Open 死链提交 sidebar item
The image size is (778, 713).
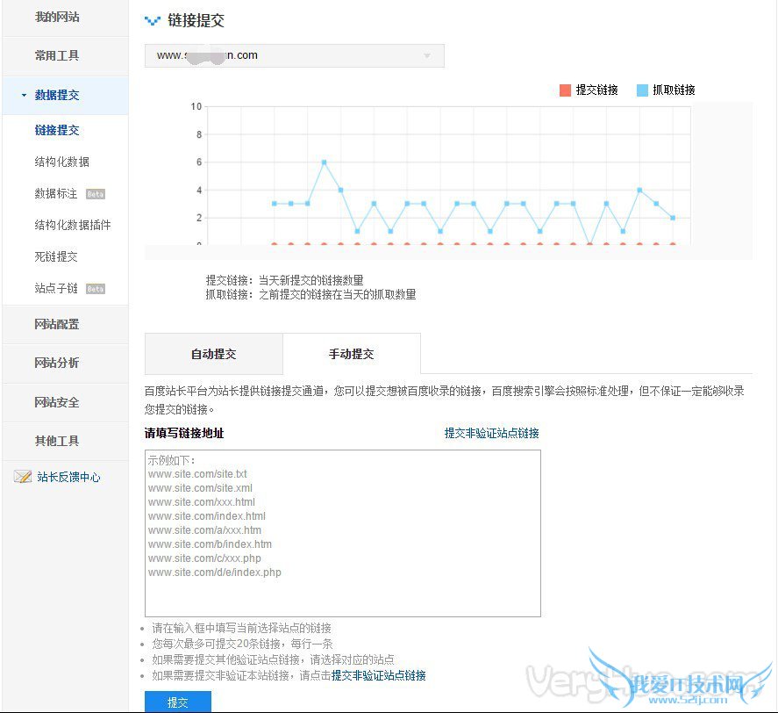pos(56,257)
